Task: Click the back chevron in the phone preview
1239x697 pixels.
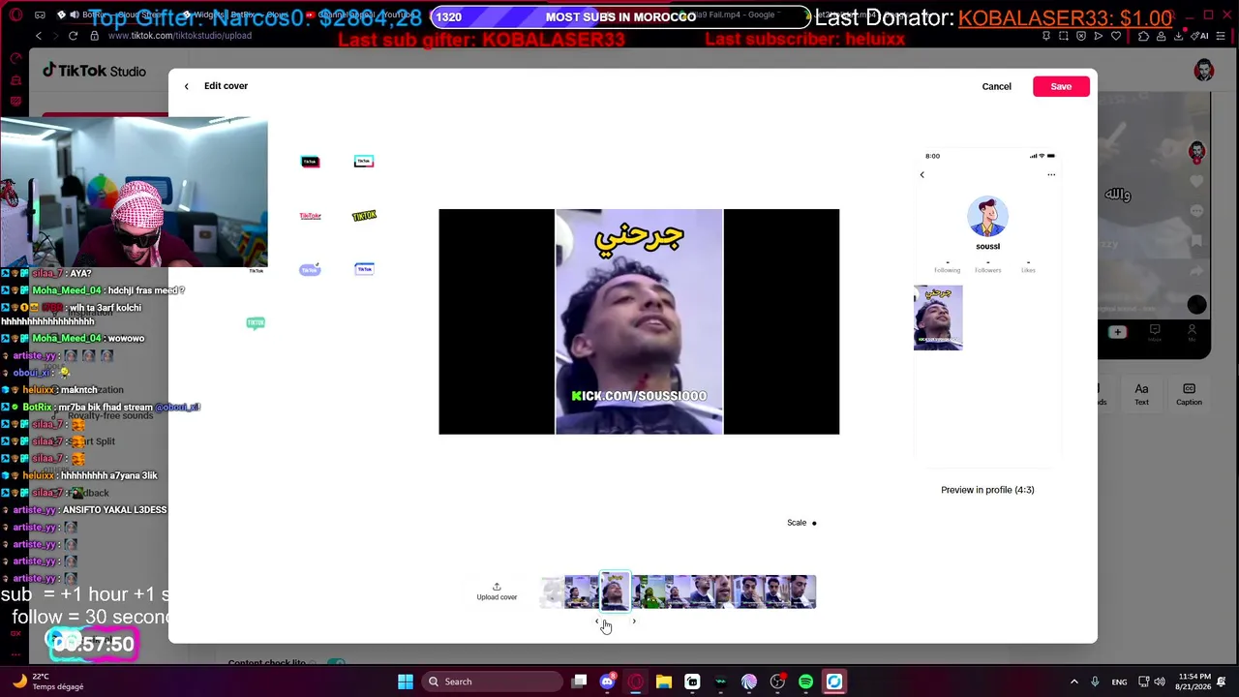Action: (922, 175)
